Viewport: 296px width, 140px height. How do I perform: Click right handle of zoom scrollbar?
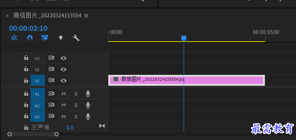57,134
